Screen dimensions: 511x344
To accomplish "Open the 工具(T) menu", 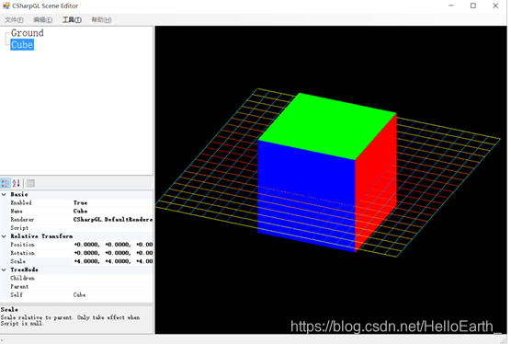I will point(72,20).
